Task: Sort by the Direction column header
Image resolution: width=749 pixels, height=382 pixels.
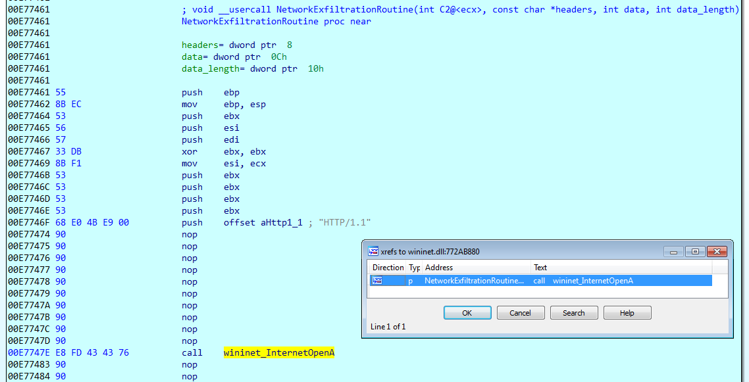Action: click(388, 267)
